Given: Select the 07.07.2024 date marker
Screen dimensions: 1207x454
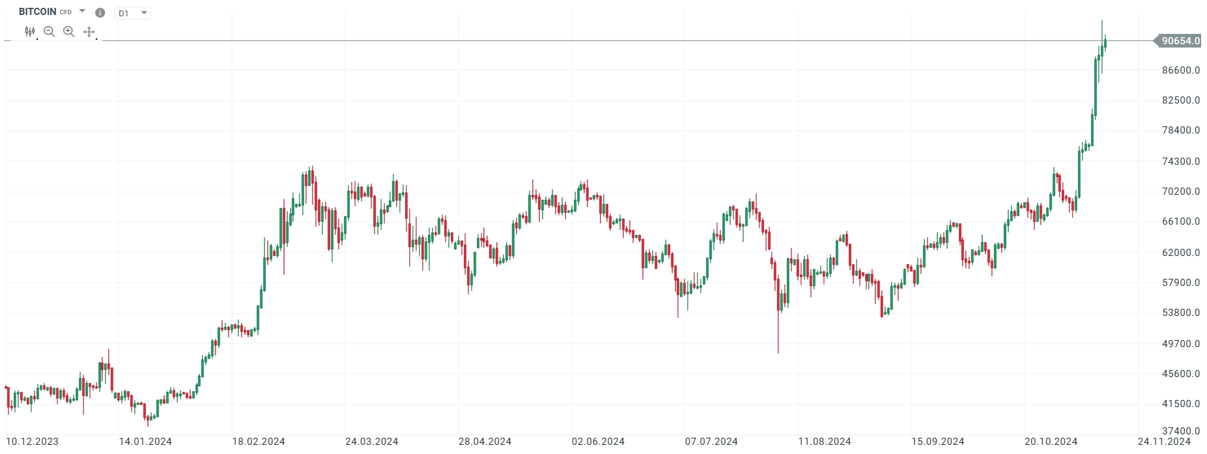Looking at the screenshot, I should click(x=711, y=442).
